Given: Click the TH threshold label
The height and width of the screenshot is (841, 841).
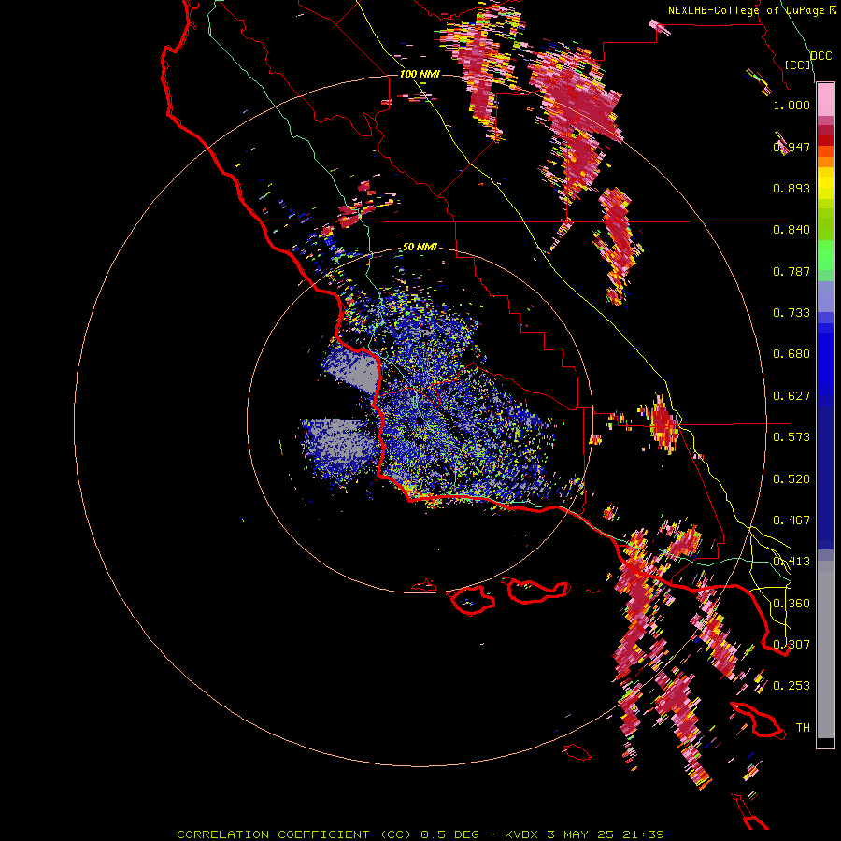Looking at the screenshot, I should (803, 728).
